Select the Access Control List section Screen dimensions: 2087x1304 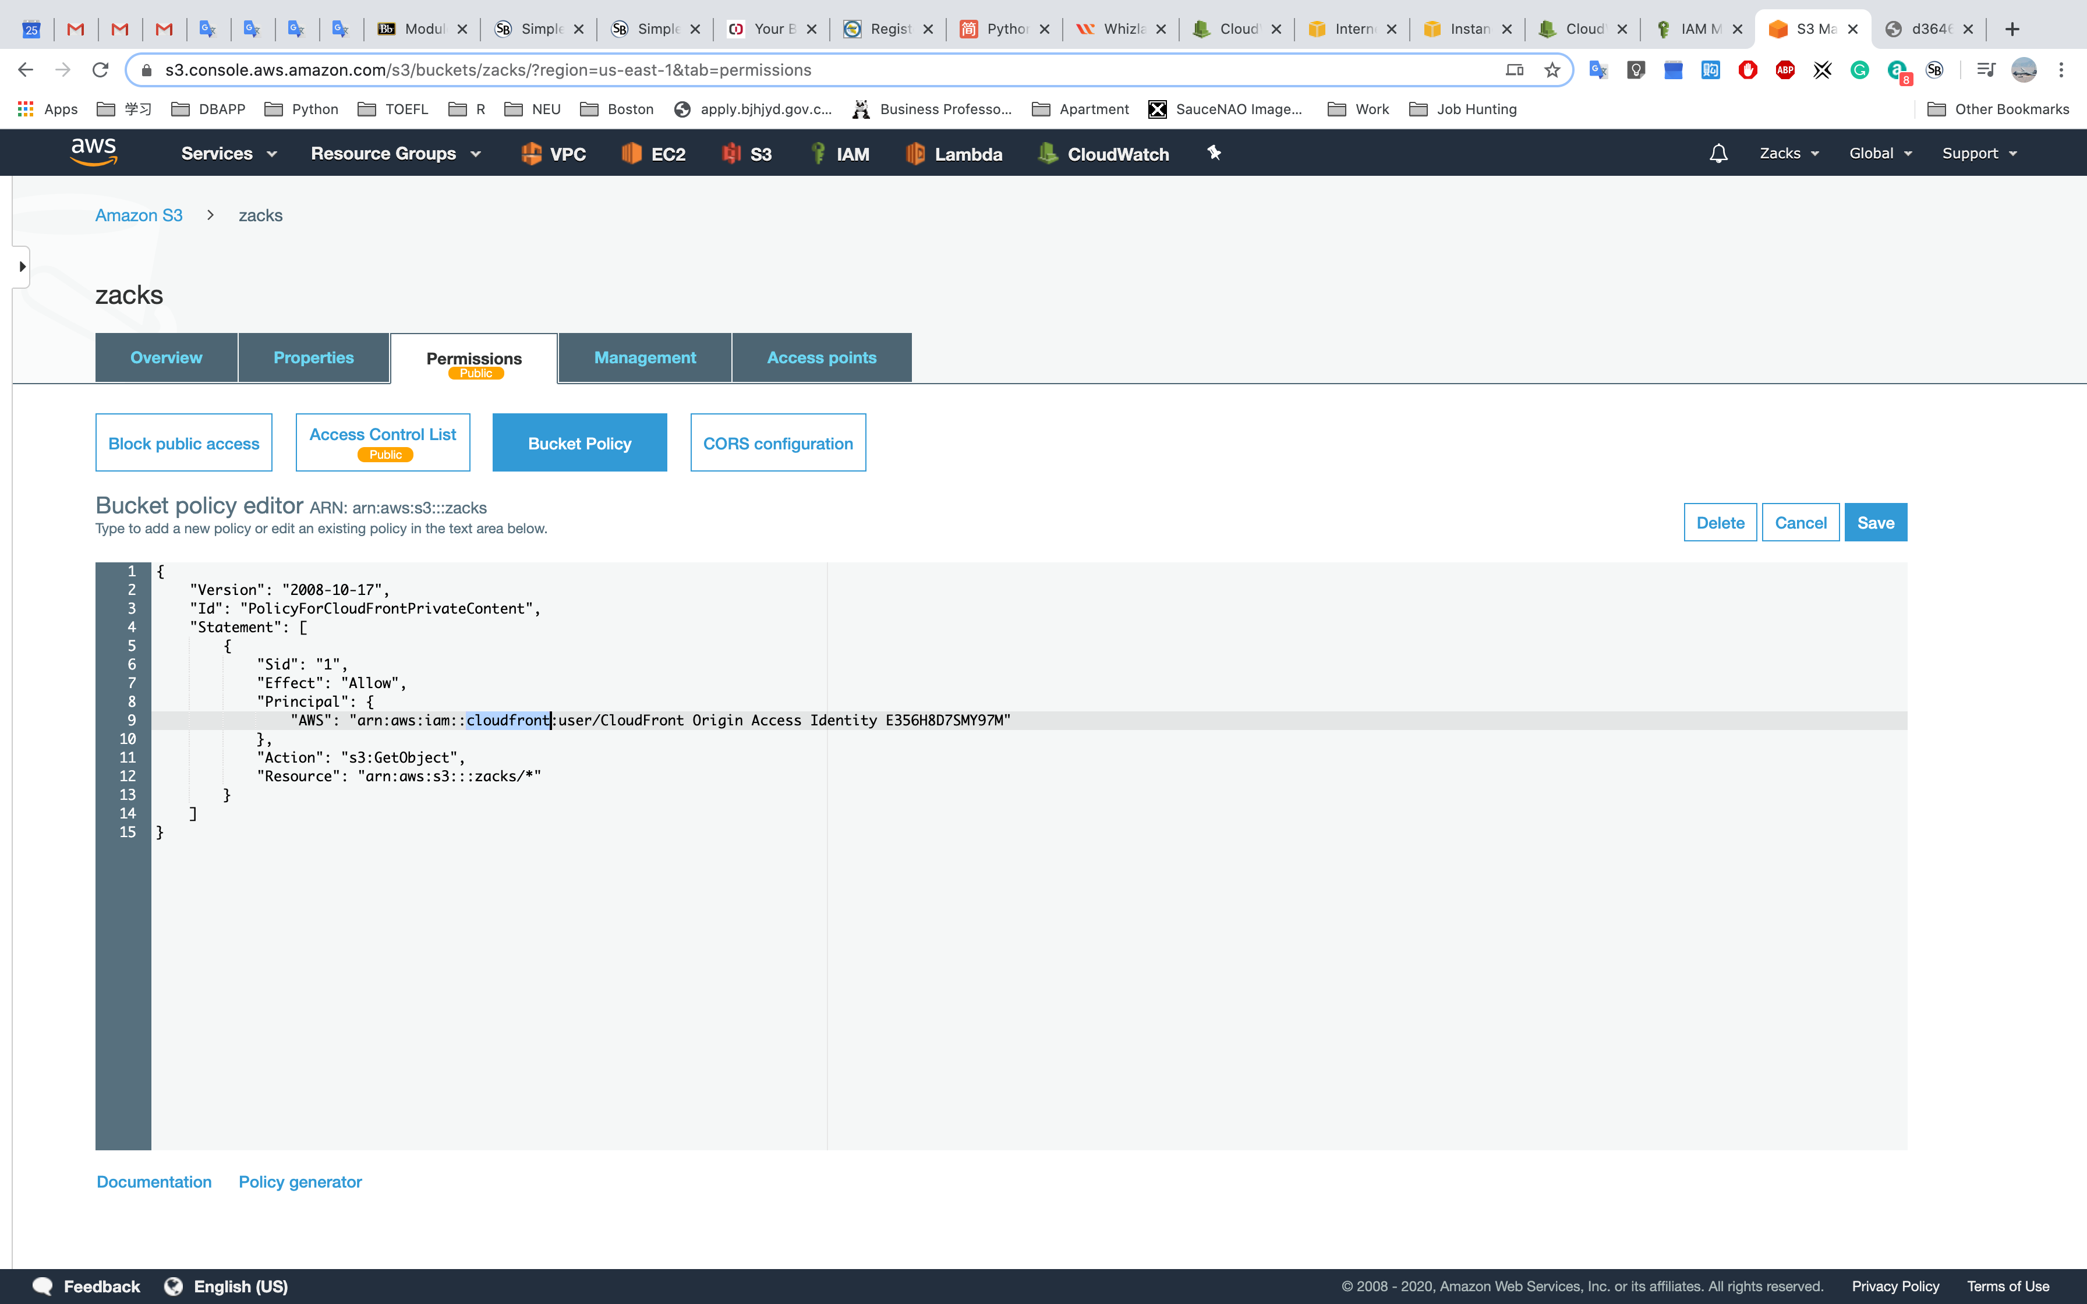click(x=383, y=442)
